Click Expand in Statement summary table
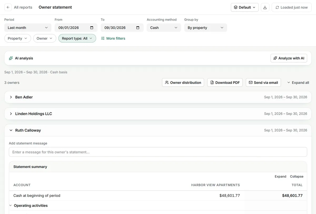This screenshot has width=316, height=214. 280,176
